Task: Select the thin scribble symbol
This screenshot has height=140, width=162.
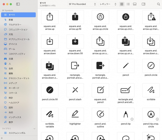Action: pos(151,90)
